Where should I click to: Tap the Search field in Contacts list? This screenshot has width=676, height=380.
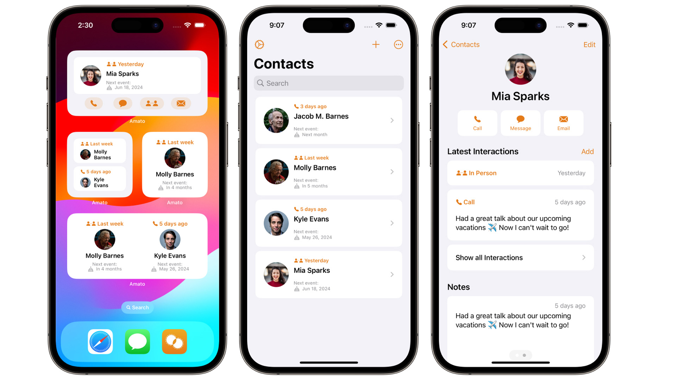tap(328, 83)
